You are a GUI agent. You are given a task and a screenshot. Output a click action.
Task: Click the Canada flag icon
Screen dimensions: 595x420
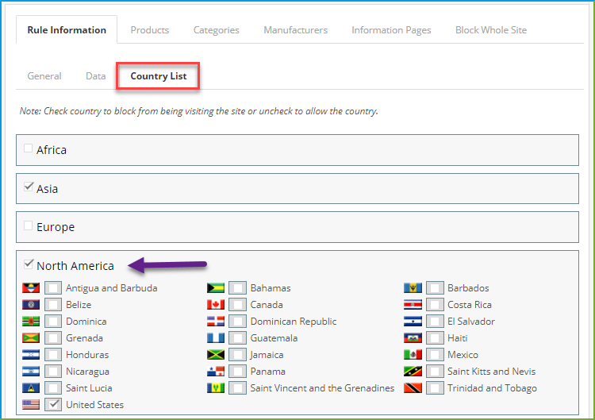pyautogui.click(x=216, y=305)
